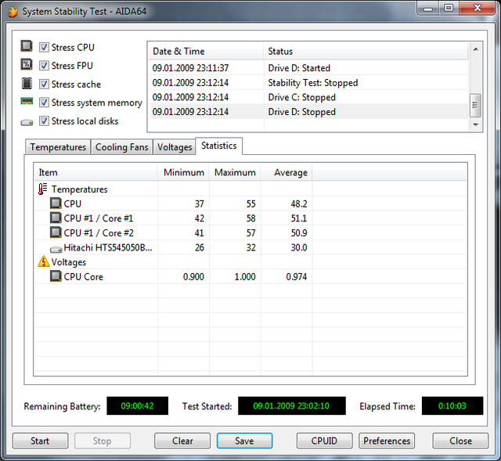
Task: Disable the Stress cache checkbox
Action: [x=44, y=85]
